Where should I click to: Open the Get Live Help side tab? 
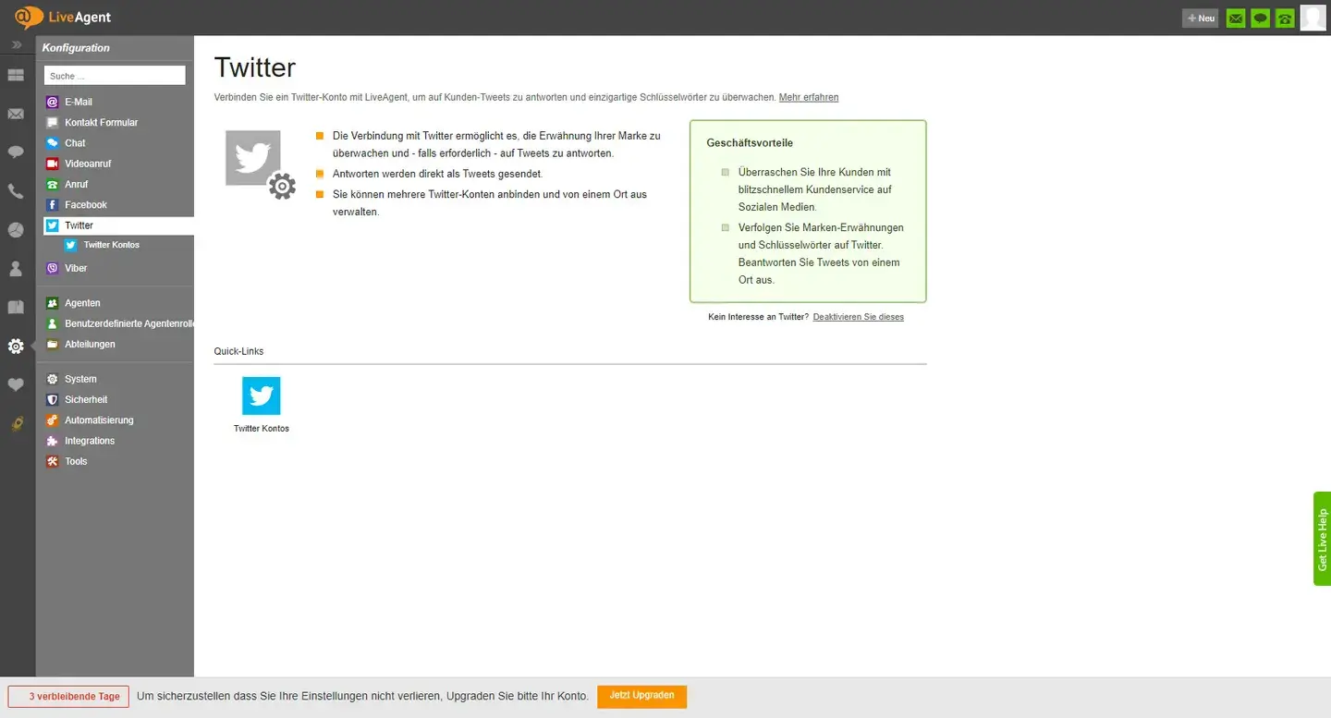click(x=1322, y=539)
